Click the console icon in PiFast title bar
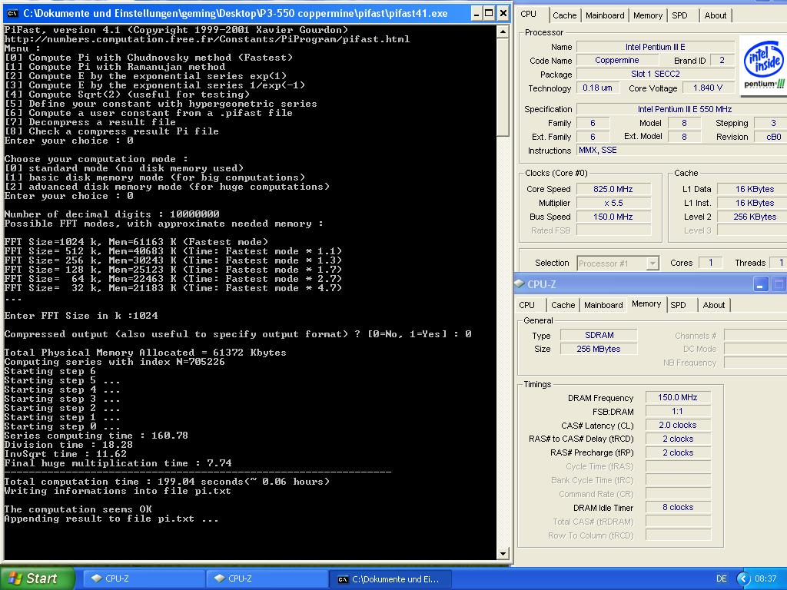The image size is (787, 590). click(12, 14)
